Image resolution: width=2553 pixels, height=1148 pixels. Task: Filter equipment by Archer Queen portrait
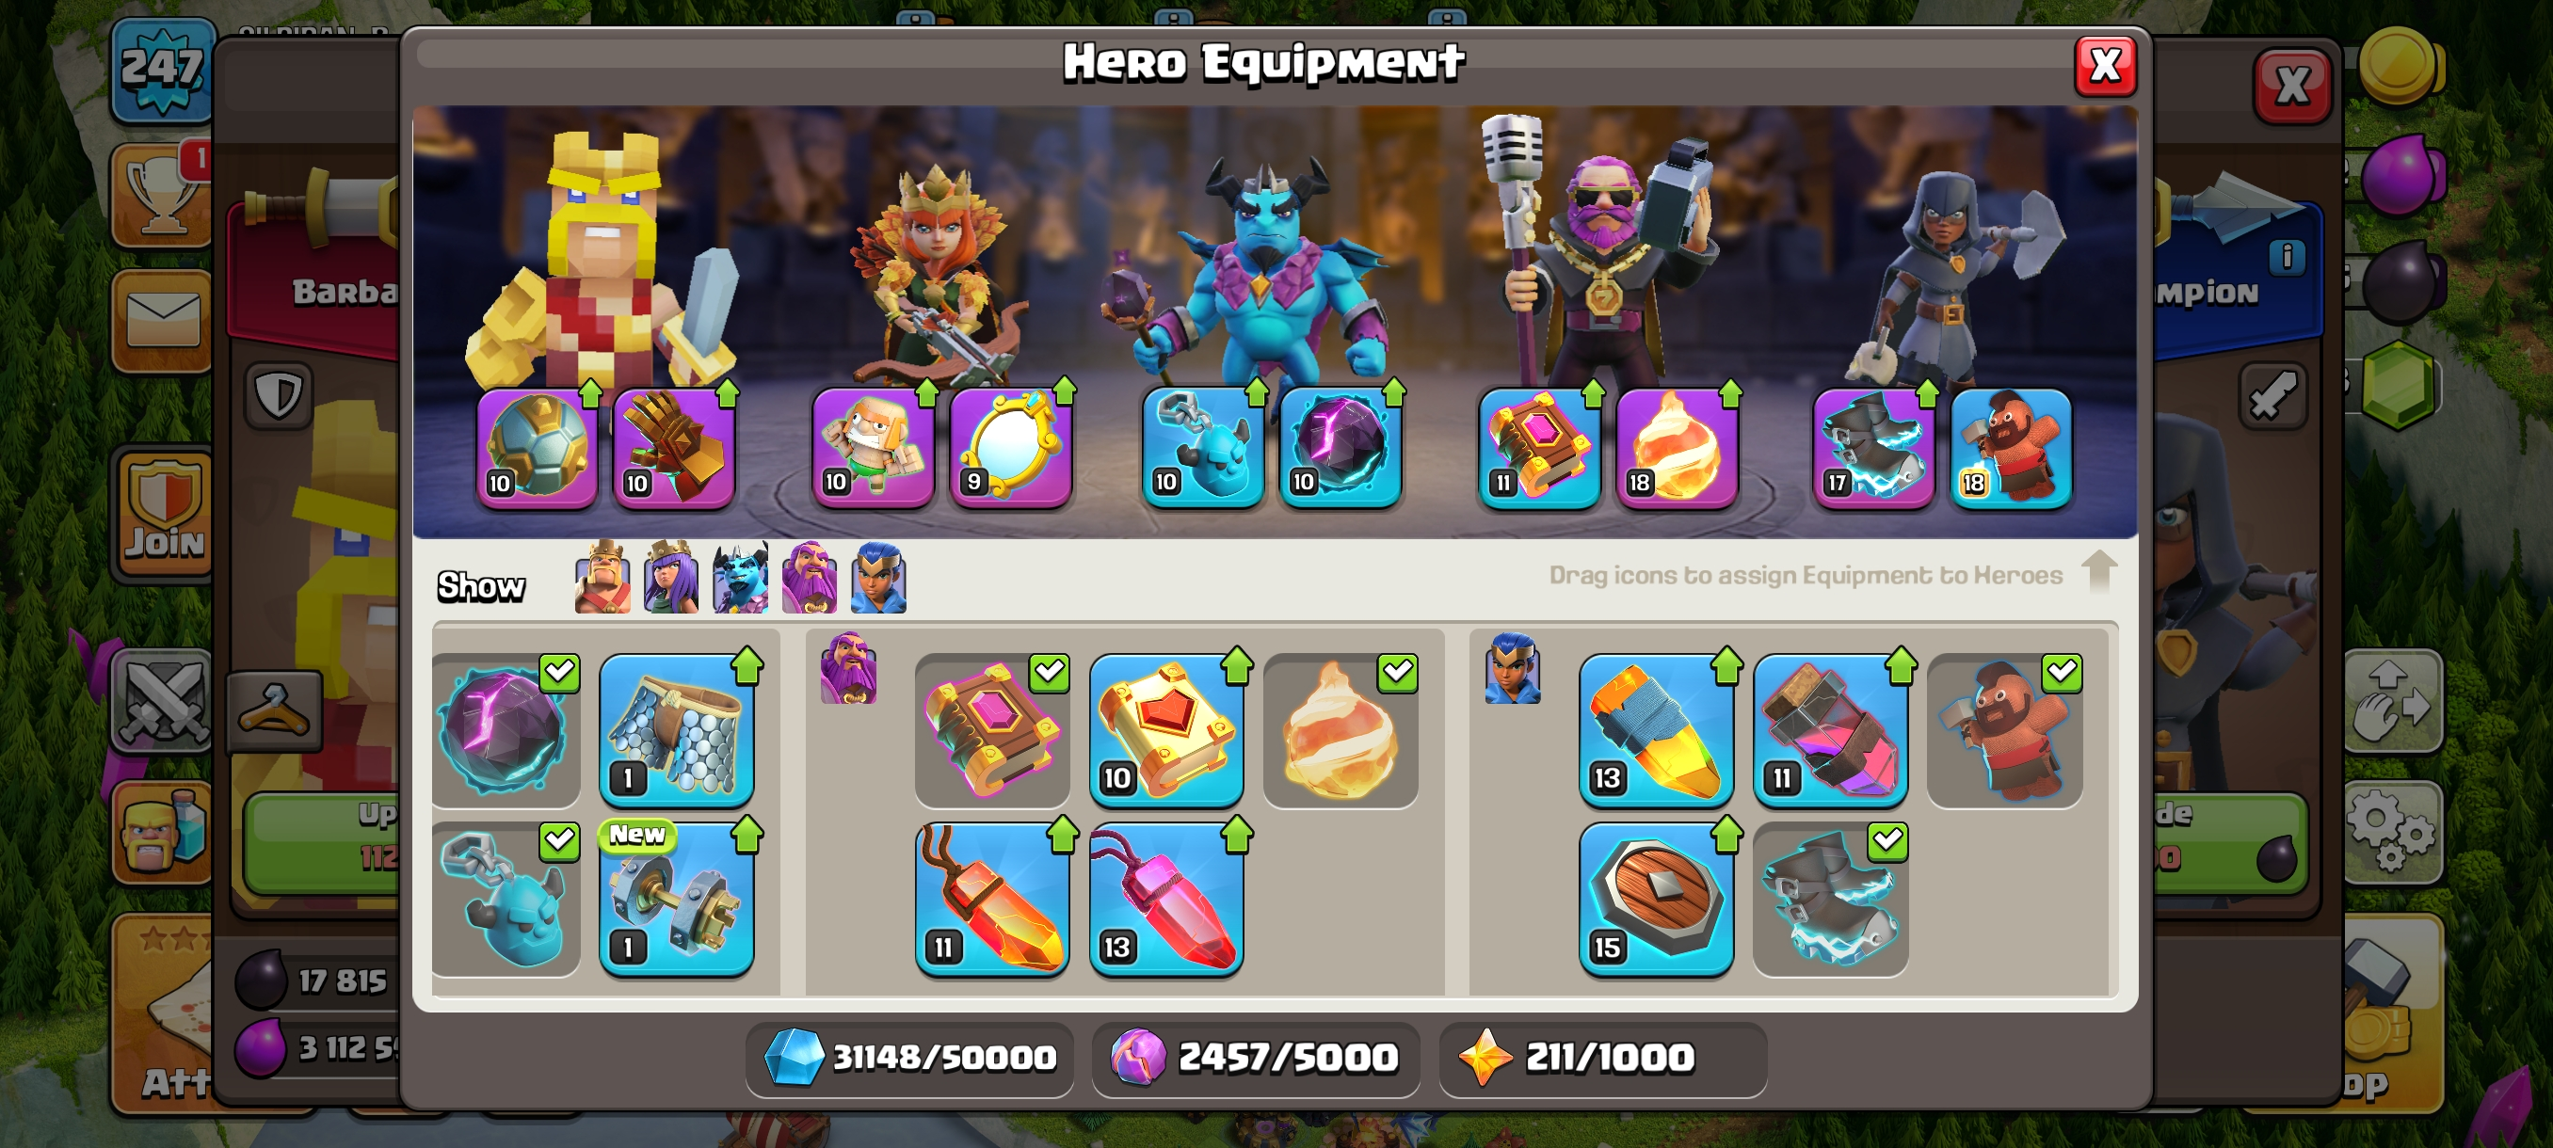coord(671,578)
